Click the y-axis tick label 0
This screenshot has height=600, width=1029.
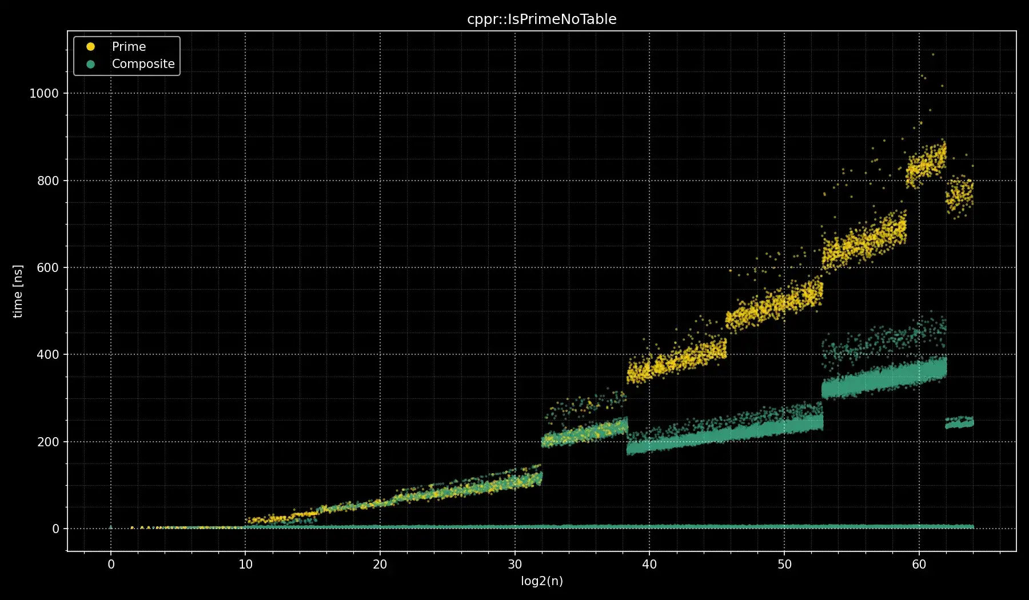pyautogui.click(x=55, y=529)
